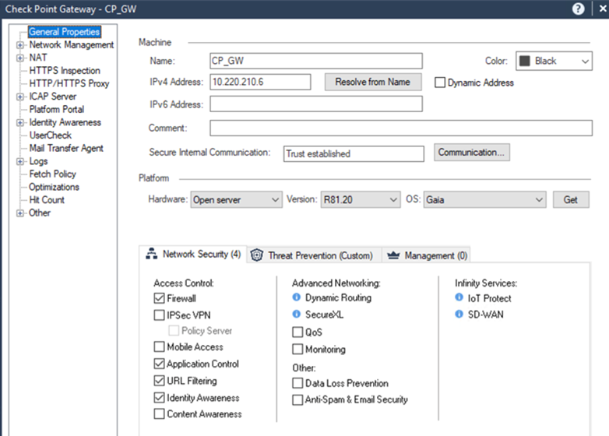Viewport: 609px width, 436px height.
Task: Open Optimizations page
Action: [x=54, y=187]
